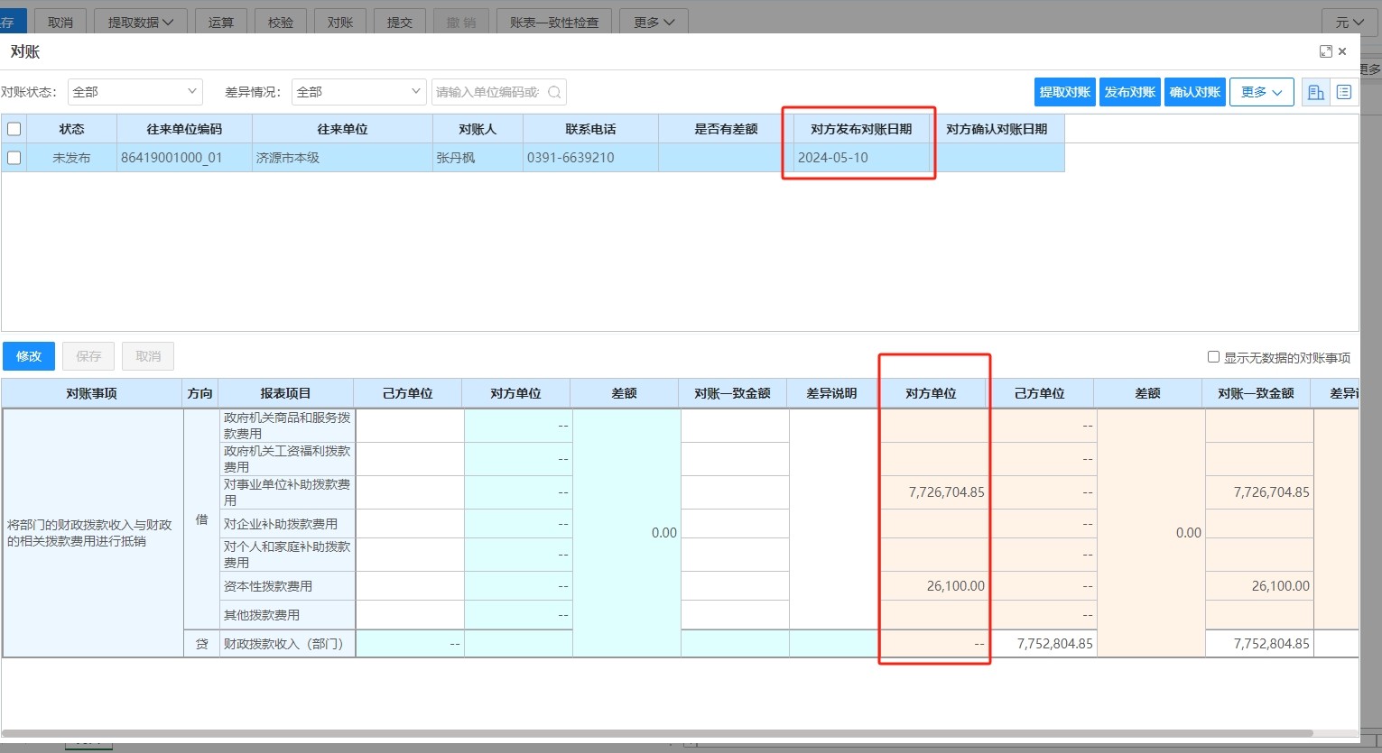Open the 提取数据 dropdown in the background toolbar

[x=141, y=22]
